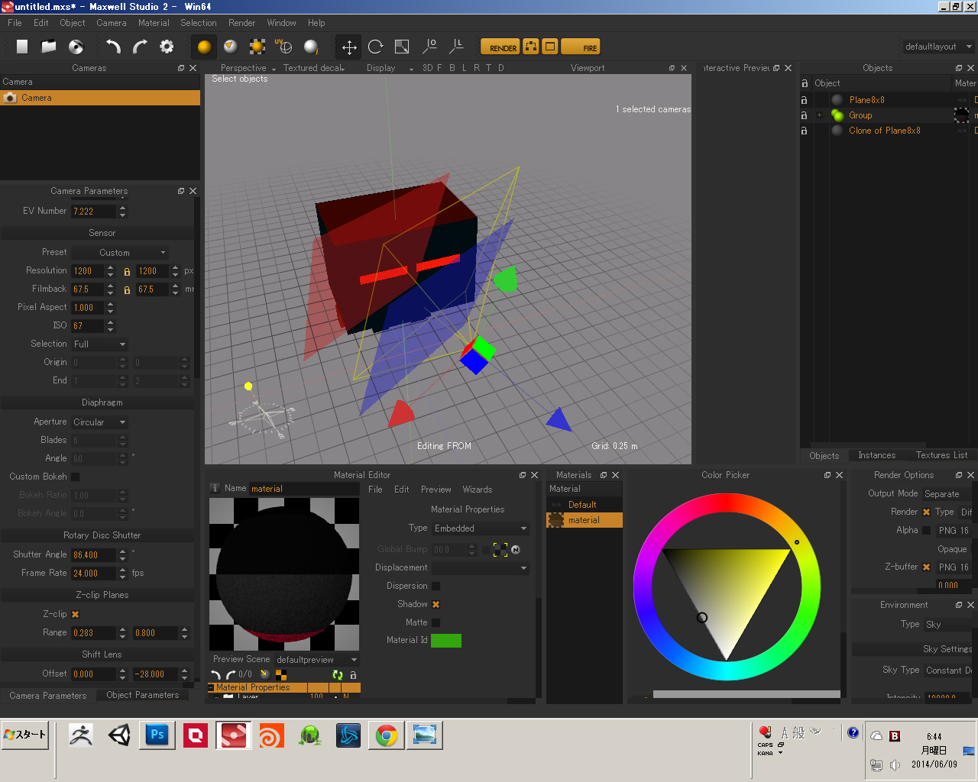978x782 pixels.
Task: Open the Aperture Circular dropdown
Action: pos(99,422)
